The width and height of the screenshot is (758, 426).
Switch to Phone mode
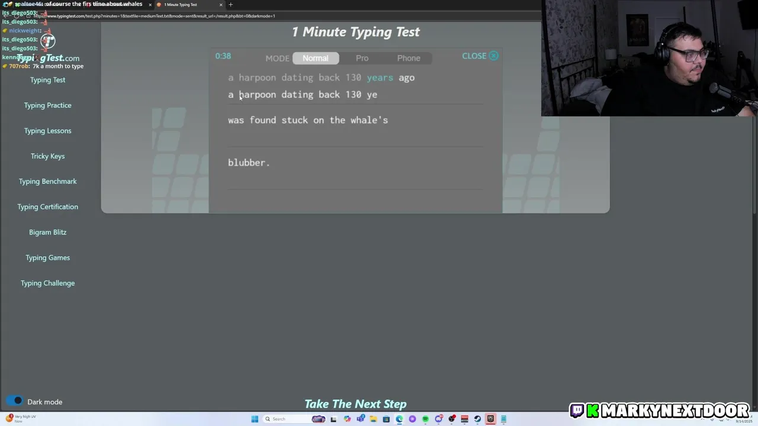[409, 58]
